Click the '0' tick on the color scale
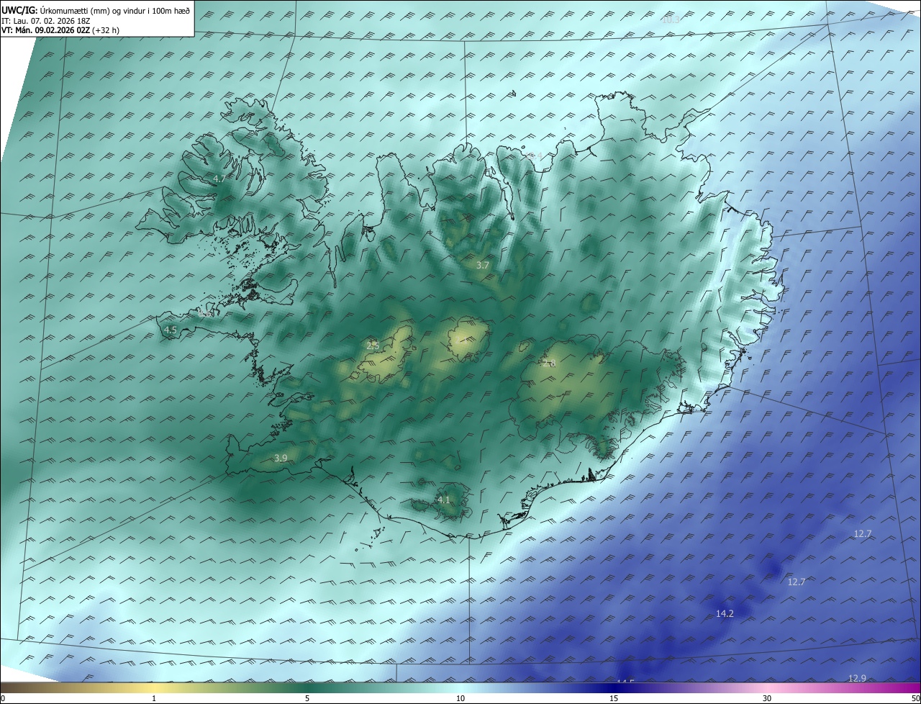921x704 pixels. 3,698
